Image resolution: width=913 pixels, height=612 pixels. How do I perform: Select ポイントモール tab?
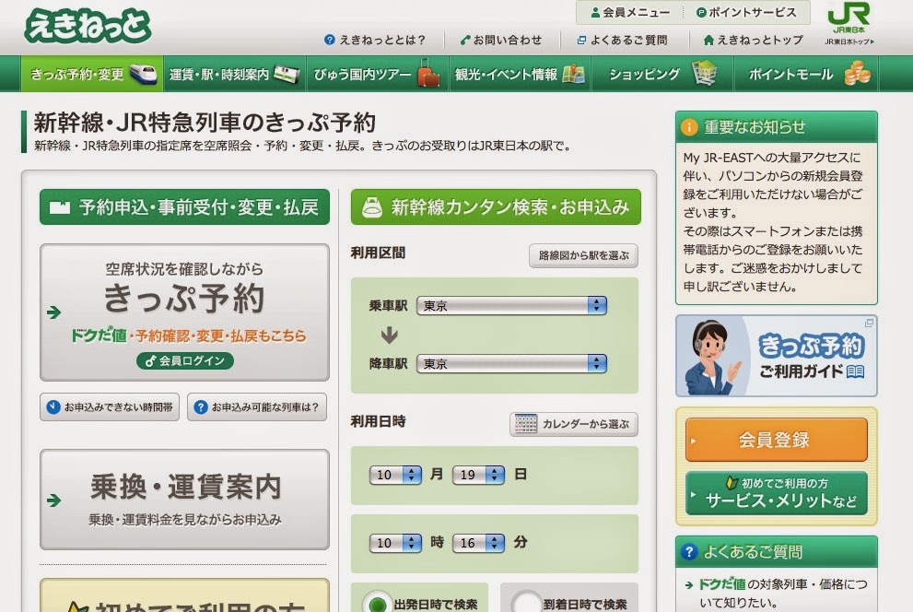click(x=806, y=74)
